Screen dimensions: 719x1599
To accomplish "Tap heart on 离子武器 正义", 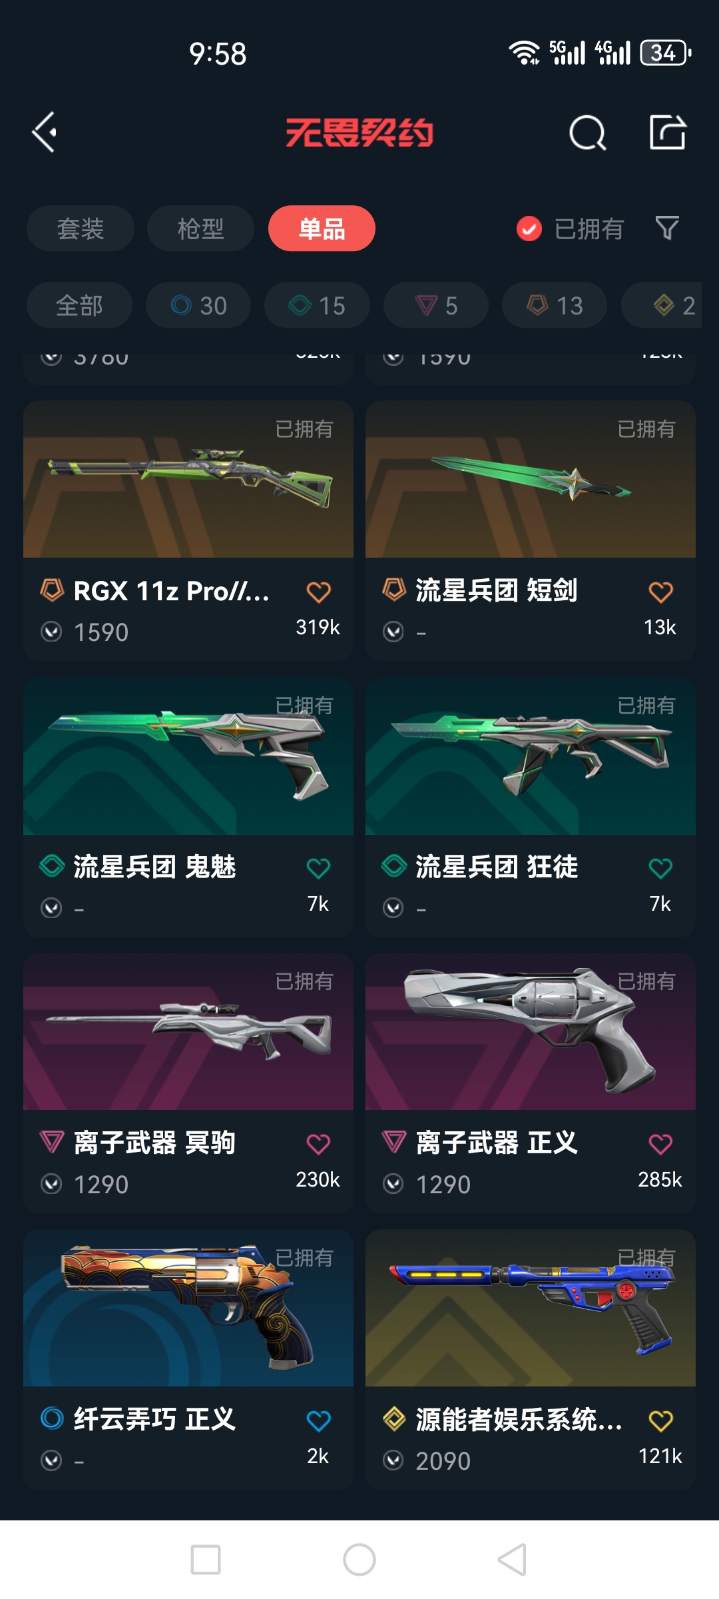I will pos(660,1144).
